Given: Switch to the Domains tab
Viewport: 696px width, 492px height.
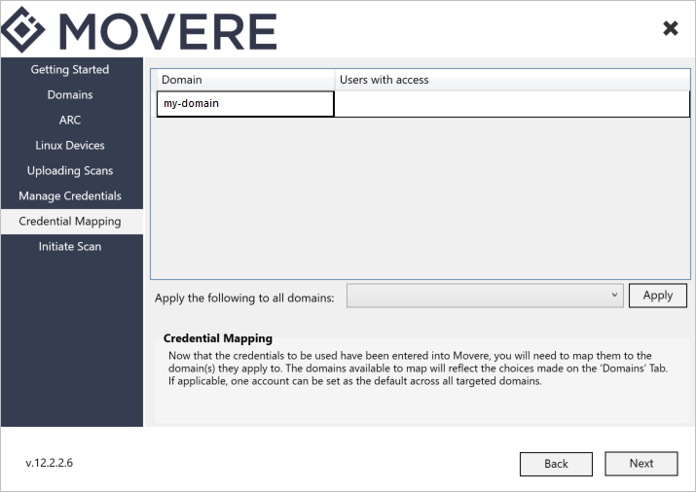Looking at the screenshot, I should (x=70, y=95).
